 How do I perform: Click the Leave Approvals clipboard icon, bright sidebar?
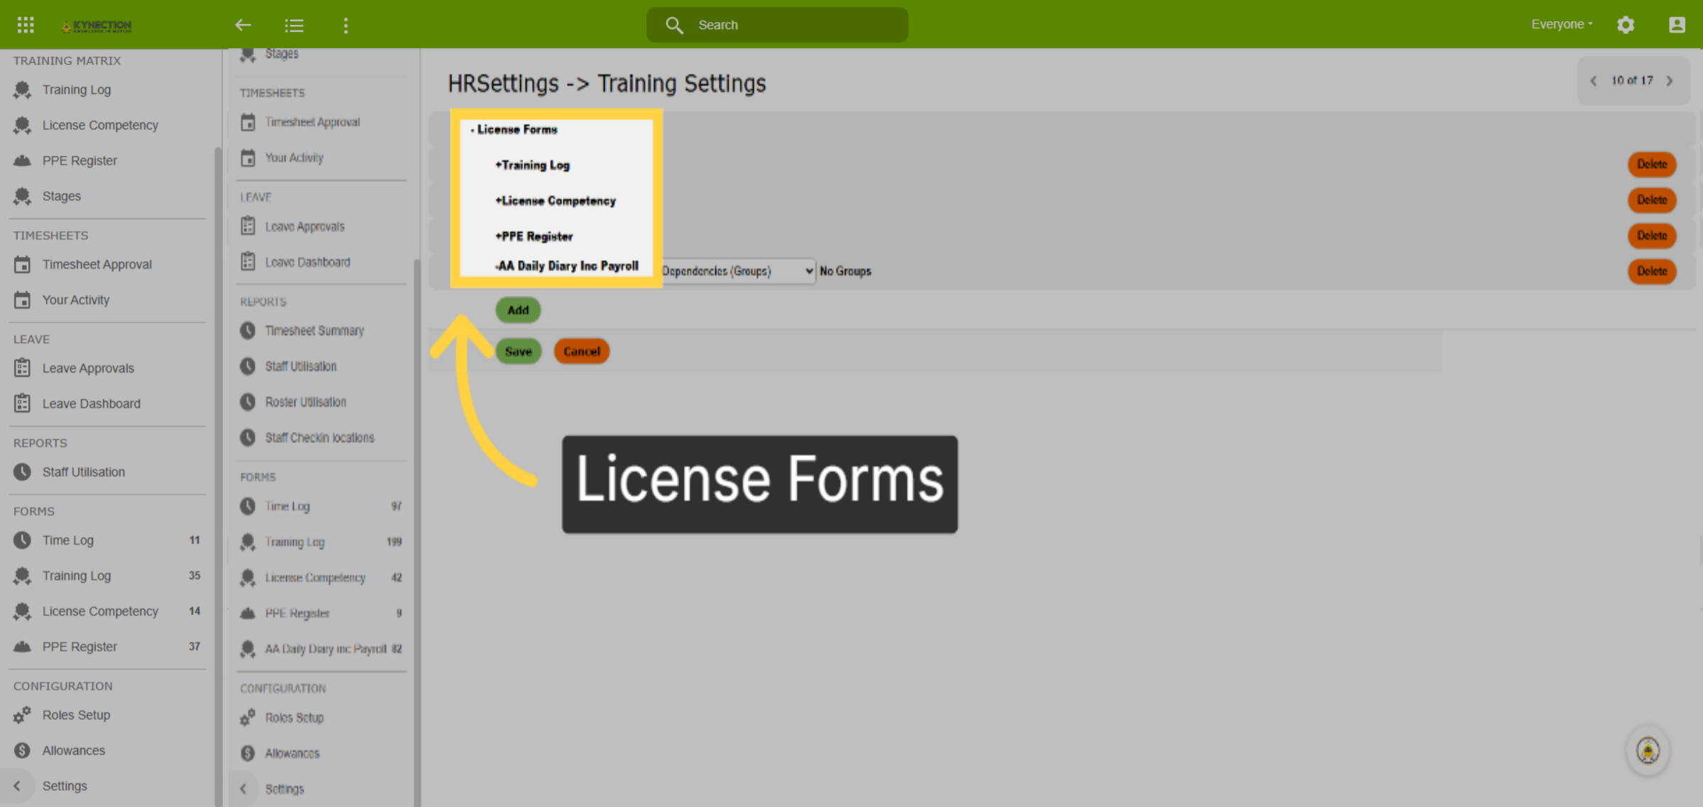(x=23, y=368)
